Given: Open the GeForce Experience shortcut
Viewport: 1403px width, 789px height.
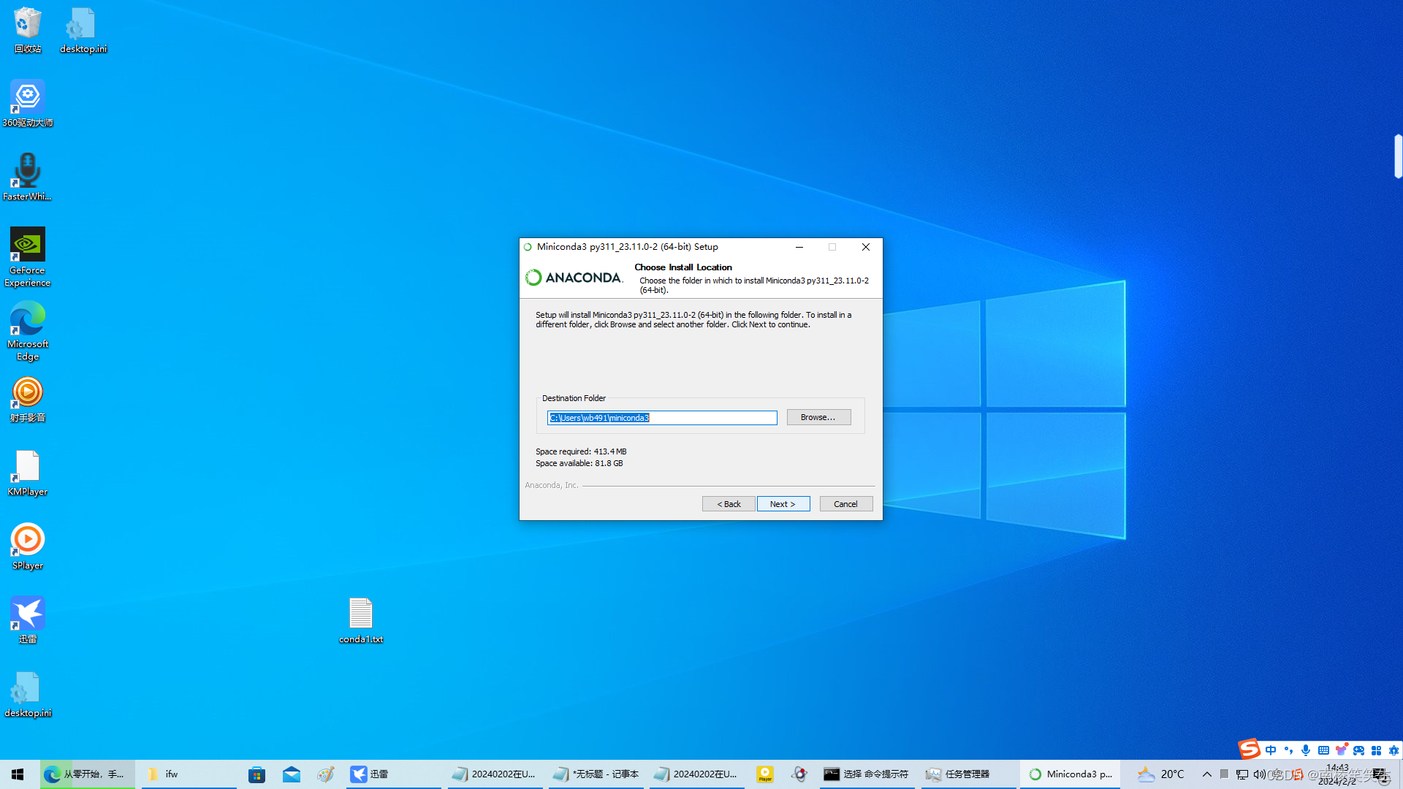Looking at the screenshot, I should (x=28, y=257).
